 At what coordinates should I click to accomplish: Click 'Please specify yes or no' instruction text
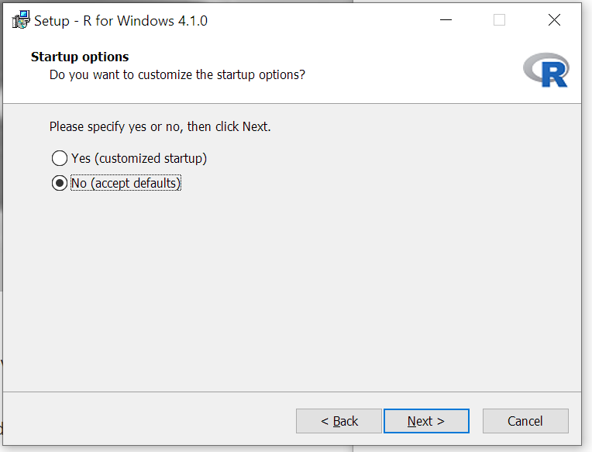tap(160, 127)
